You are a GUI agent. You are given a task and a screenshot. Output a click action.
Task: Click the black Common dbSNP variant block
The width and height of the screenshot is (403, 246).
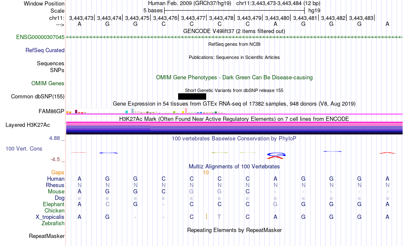click(x=192, y=96)
